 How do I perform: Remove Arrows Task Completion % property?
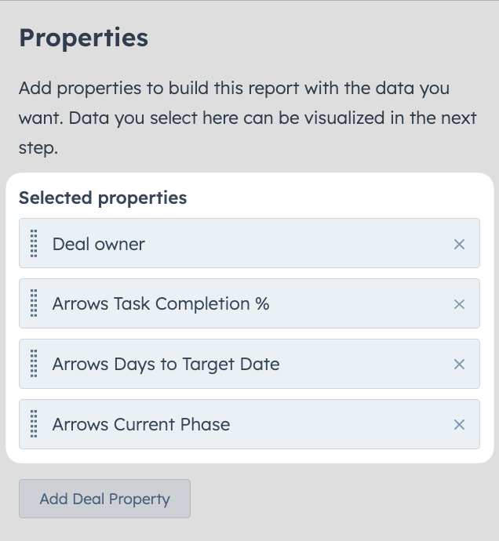459,304
